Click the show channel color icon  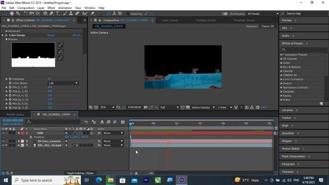tap(156, 107)
